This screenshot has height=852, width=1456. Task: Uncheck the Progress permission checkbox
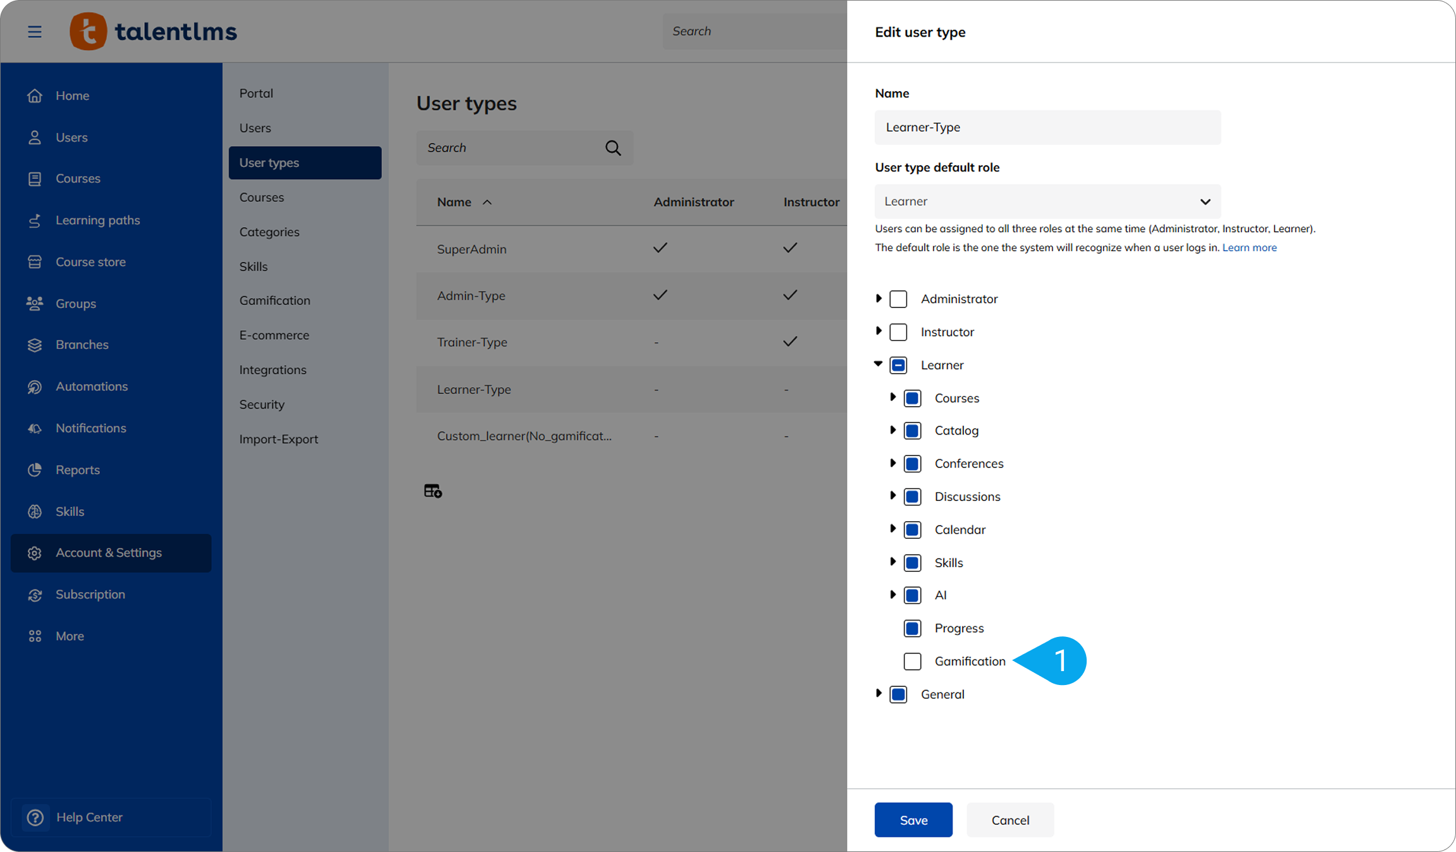pos(912,628)
